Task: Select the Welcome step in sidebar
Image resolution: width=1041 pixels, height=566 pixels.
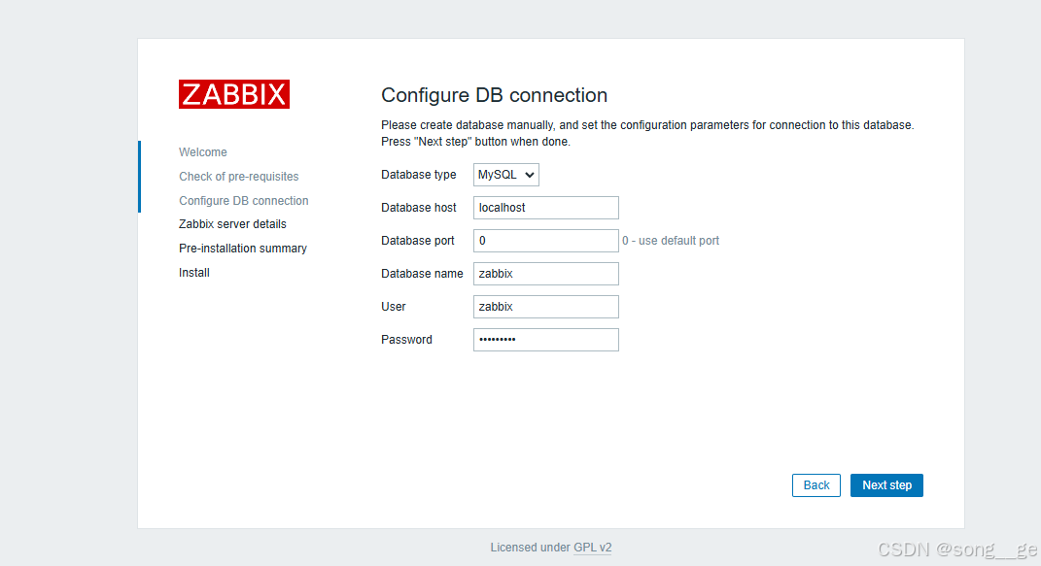Action: tap(202, 151)
